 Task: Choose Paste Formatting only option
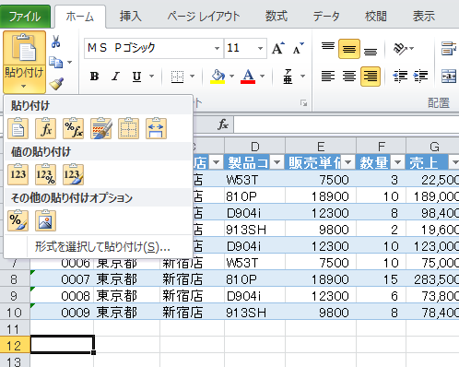pos(18,220)
